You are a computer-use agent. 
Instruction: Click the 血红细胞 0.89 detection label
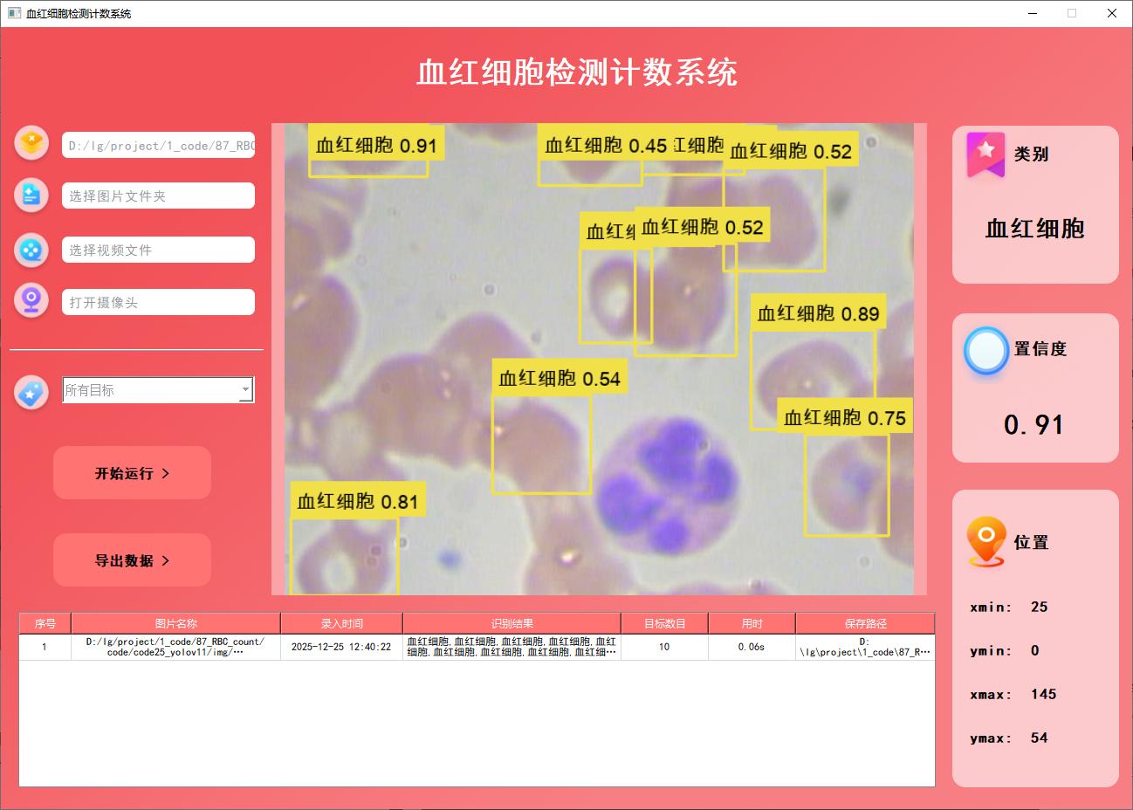818,312
